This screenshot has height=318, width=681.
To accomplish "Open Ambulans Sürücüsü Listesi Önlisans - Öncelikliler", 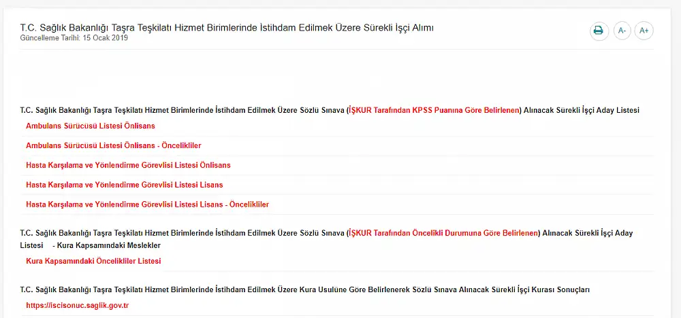I will point(113,145).
